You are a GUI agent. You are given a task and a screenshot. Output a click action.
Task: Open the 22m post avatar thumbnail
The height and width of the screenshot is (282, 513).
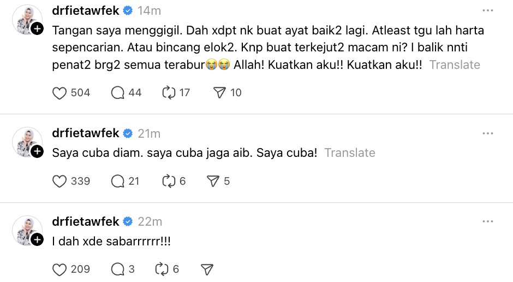click(x=26, y=228)
